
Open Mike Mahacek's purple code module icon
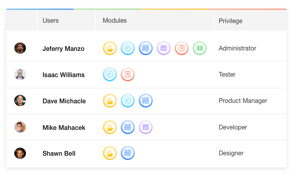click(146, 127)
